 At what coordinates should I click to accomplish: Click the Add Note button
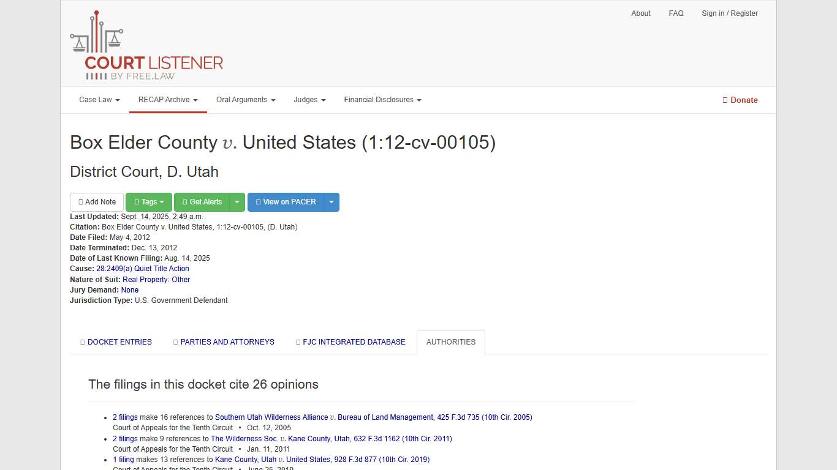click(97, 202)
